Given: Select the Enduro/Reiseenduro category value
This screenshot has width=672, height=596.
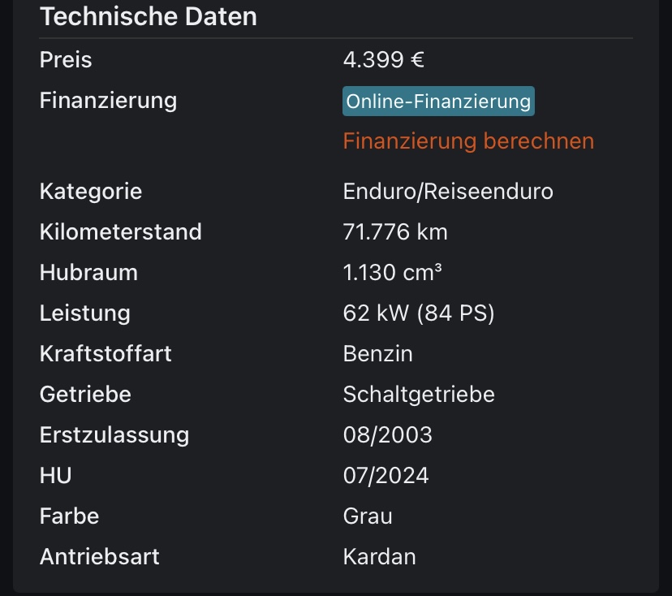Looking at the screenshot, I should [448, 192].
